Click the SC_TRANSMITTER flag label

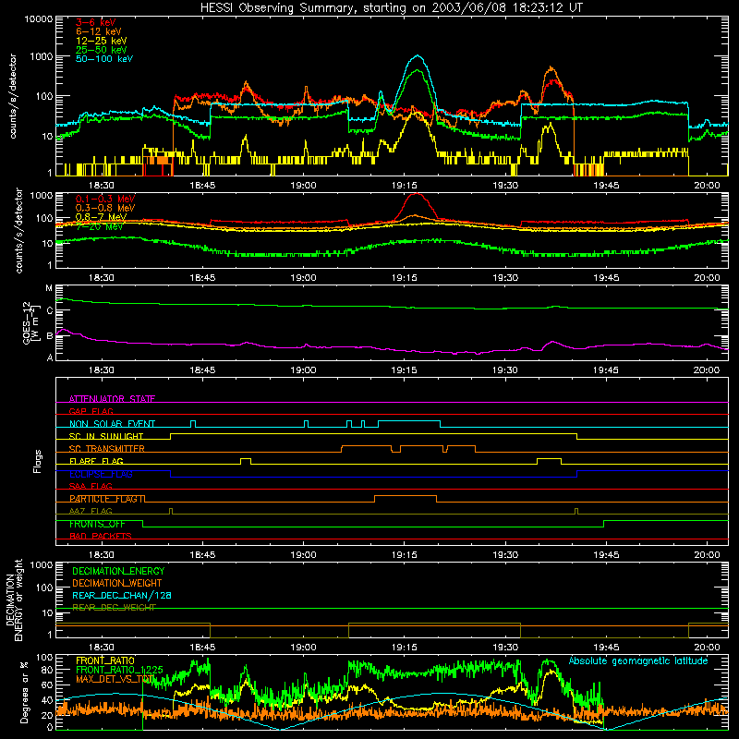pyautogui.click(x=106, y=449)
